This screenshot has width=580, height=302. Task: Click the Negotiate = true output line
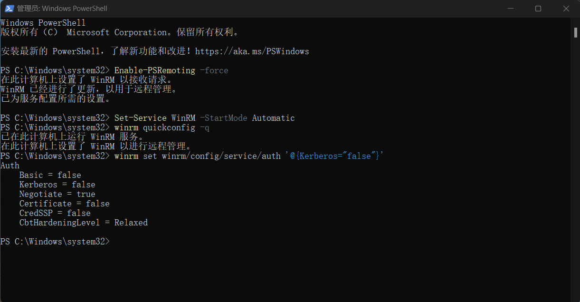tap(57, 194)
